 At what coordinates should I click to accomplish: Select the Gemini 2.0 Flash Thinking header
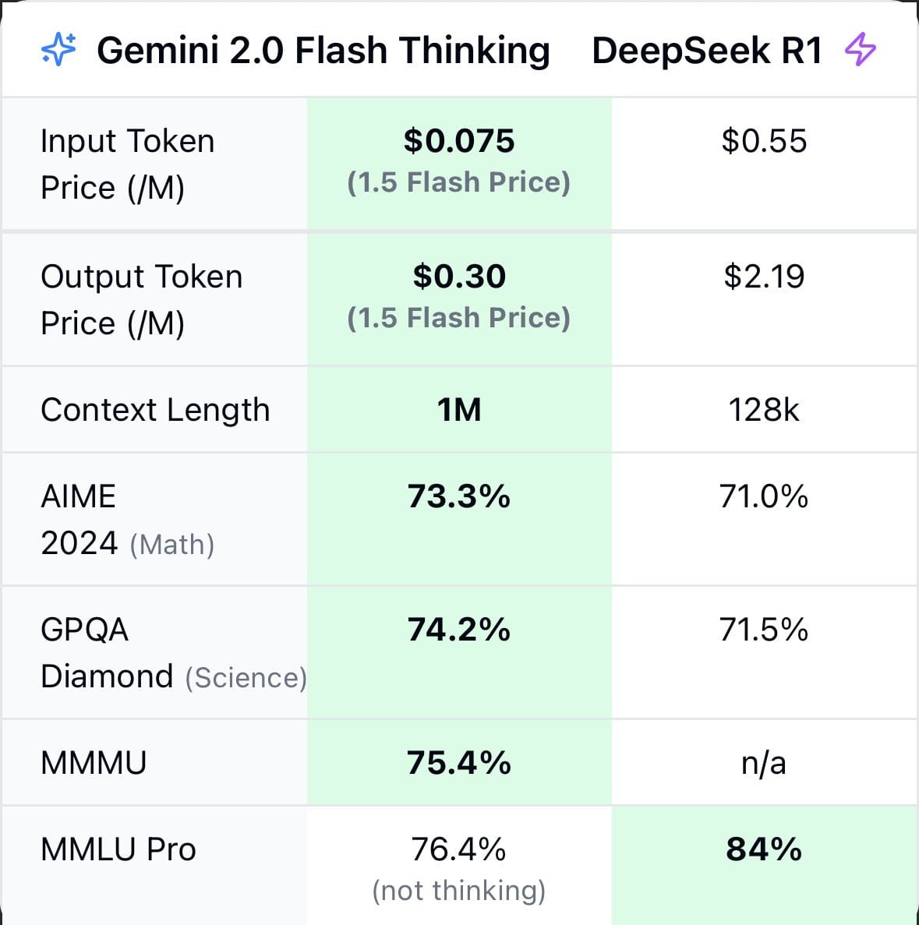pyautogui.click(x=323, y=51)
